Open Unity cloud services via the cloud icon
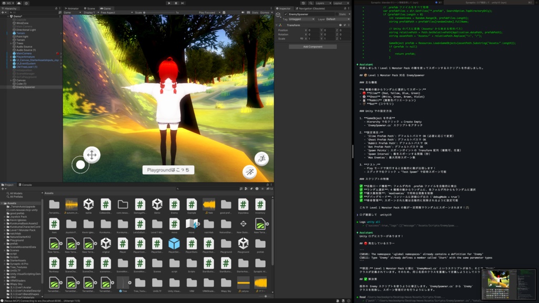539x303 pixels. (19, 3)
